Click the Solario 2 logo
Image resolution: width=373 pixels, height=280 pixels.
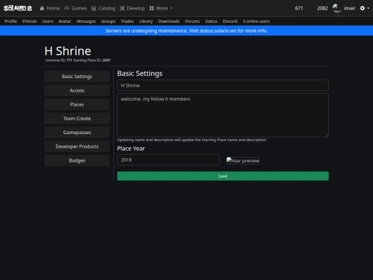(x=18, y=8)
